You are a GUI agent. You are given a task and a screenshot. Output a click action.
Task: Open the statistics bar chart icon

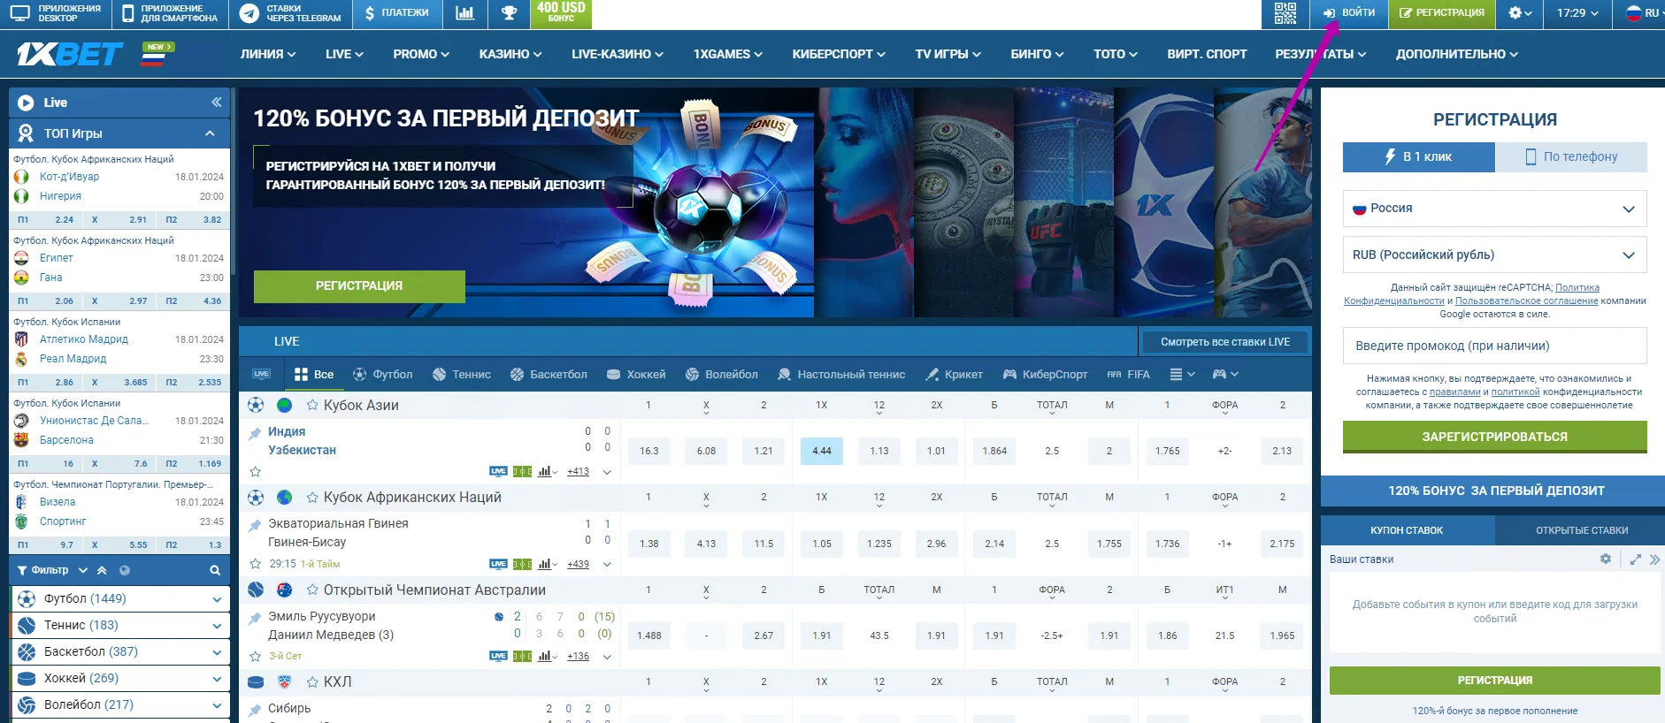tap(464, 13)
